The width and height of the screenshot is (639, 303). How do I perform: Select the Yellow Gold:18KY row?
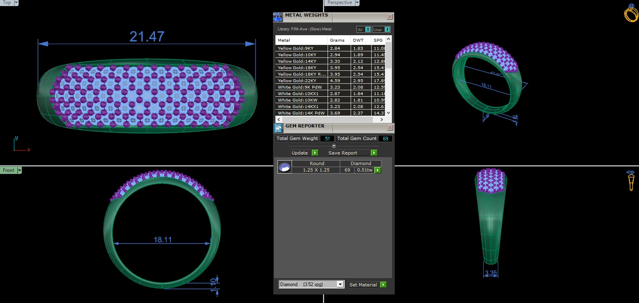pos(330,68)
